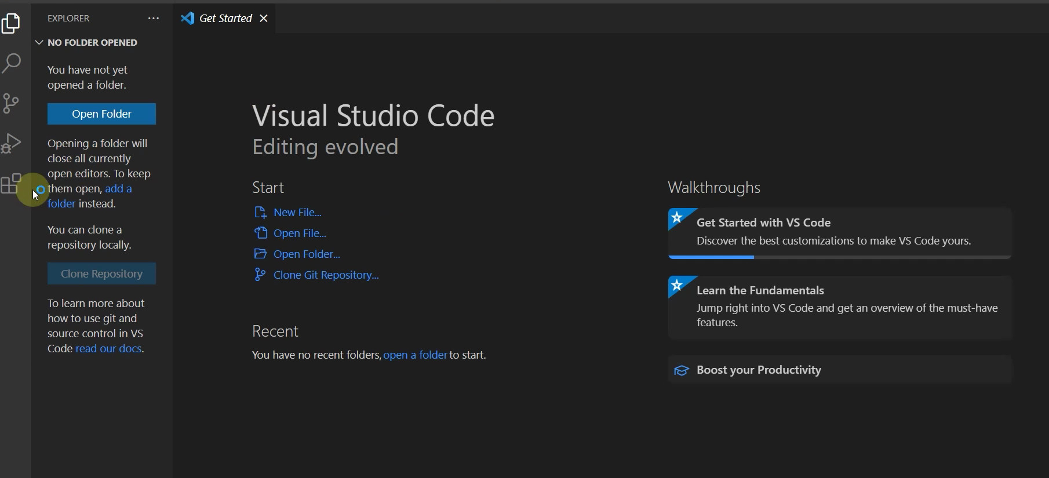Image resolution: width=1049 pixels, height=478 pixels.
Task: Click New File... under Start
Action: pos(297,213)
